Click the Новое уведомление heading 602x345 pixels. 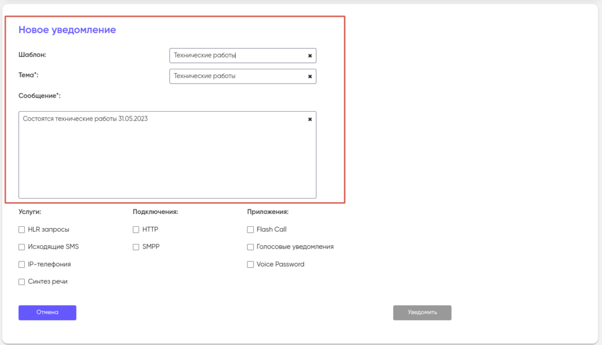[67, 30]
